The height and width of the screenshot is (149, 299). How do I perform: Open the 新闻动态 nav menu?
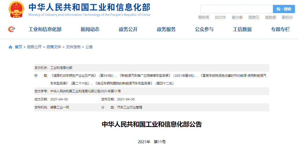[90, 29]
